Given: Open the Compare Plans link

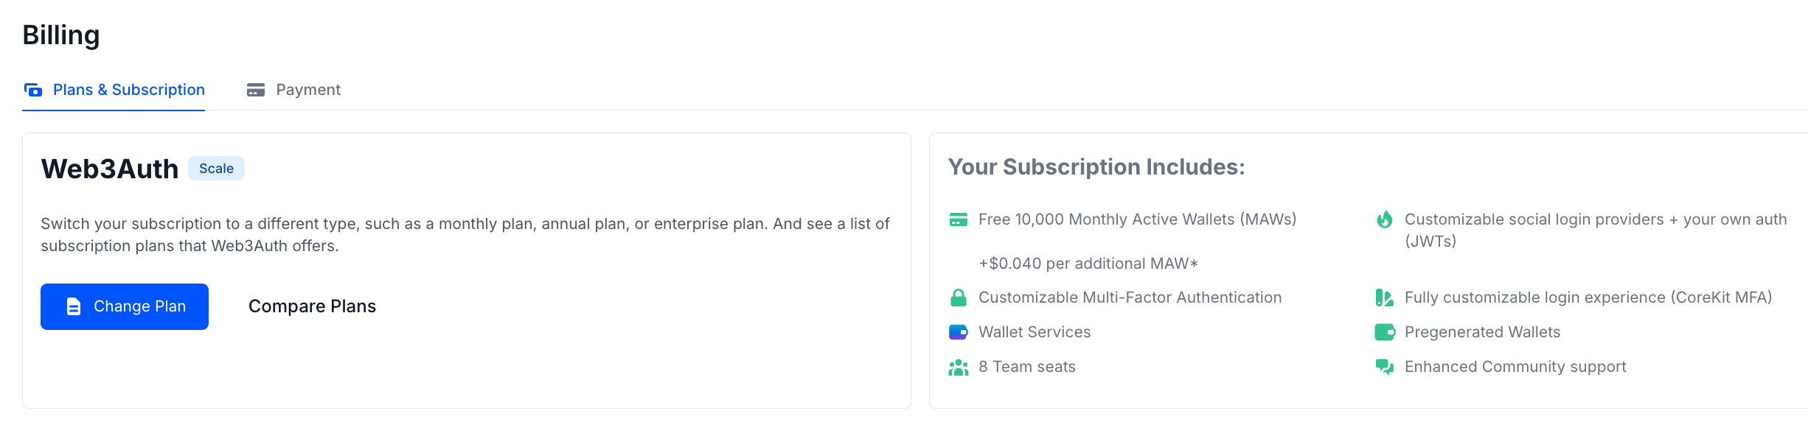Looking at the screenshot, I should 312,306.
